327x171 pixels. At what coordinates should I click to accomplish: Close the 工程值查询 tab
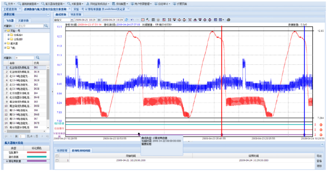[x=20, y=8]
